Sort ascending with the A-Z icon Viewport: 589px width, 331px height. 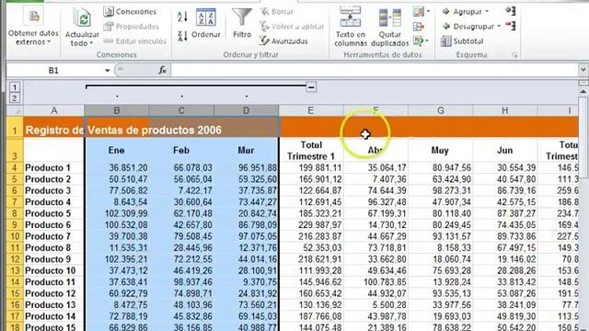tap(182, 17)
